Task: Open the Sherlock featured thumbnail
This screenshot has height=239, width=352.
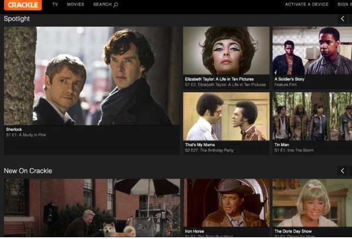Action: point(92,76)
